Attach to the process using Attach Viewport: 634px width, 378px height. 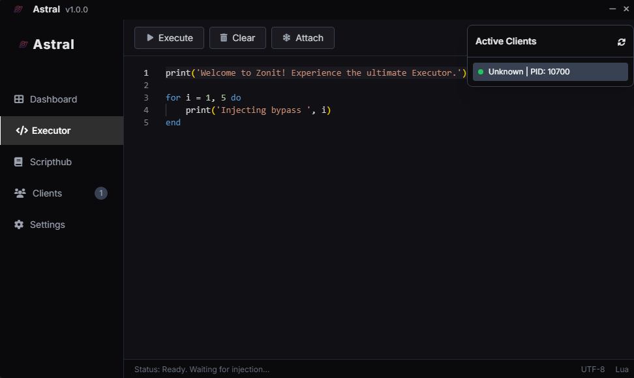tap(303, 38)
